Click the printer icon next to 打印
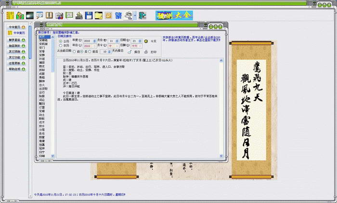337x203 pixels. tap(146, 52)
